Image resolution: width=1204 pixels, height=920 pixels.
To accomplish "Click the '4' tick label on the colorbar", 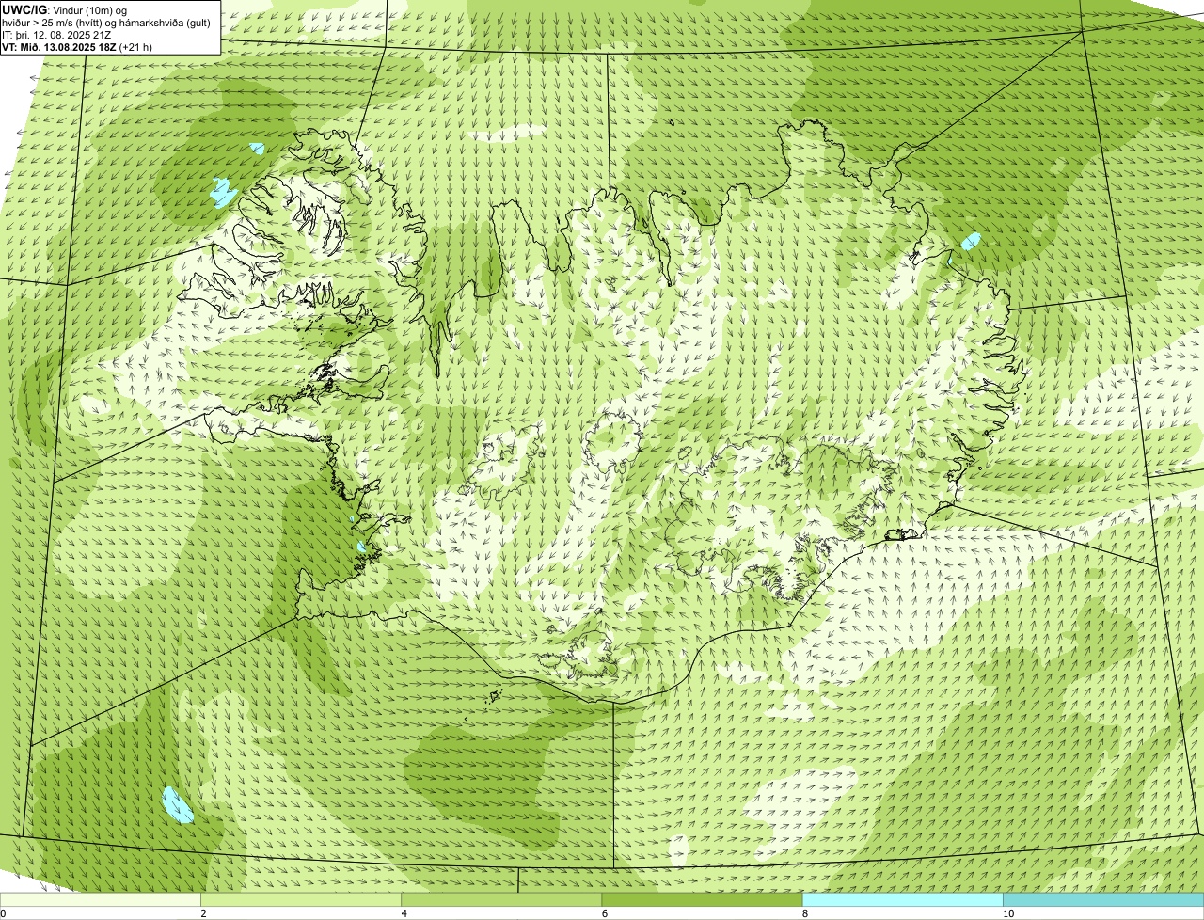I will (404, 913).
